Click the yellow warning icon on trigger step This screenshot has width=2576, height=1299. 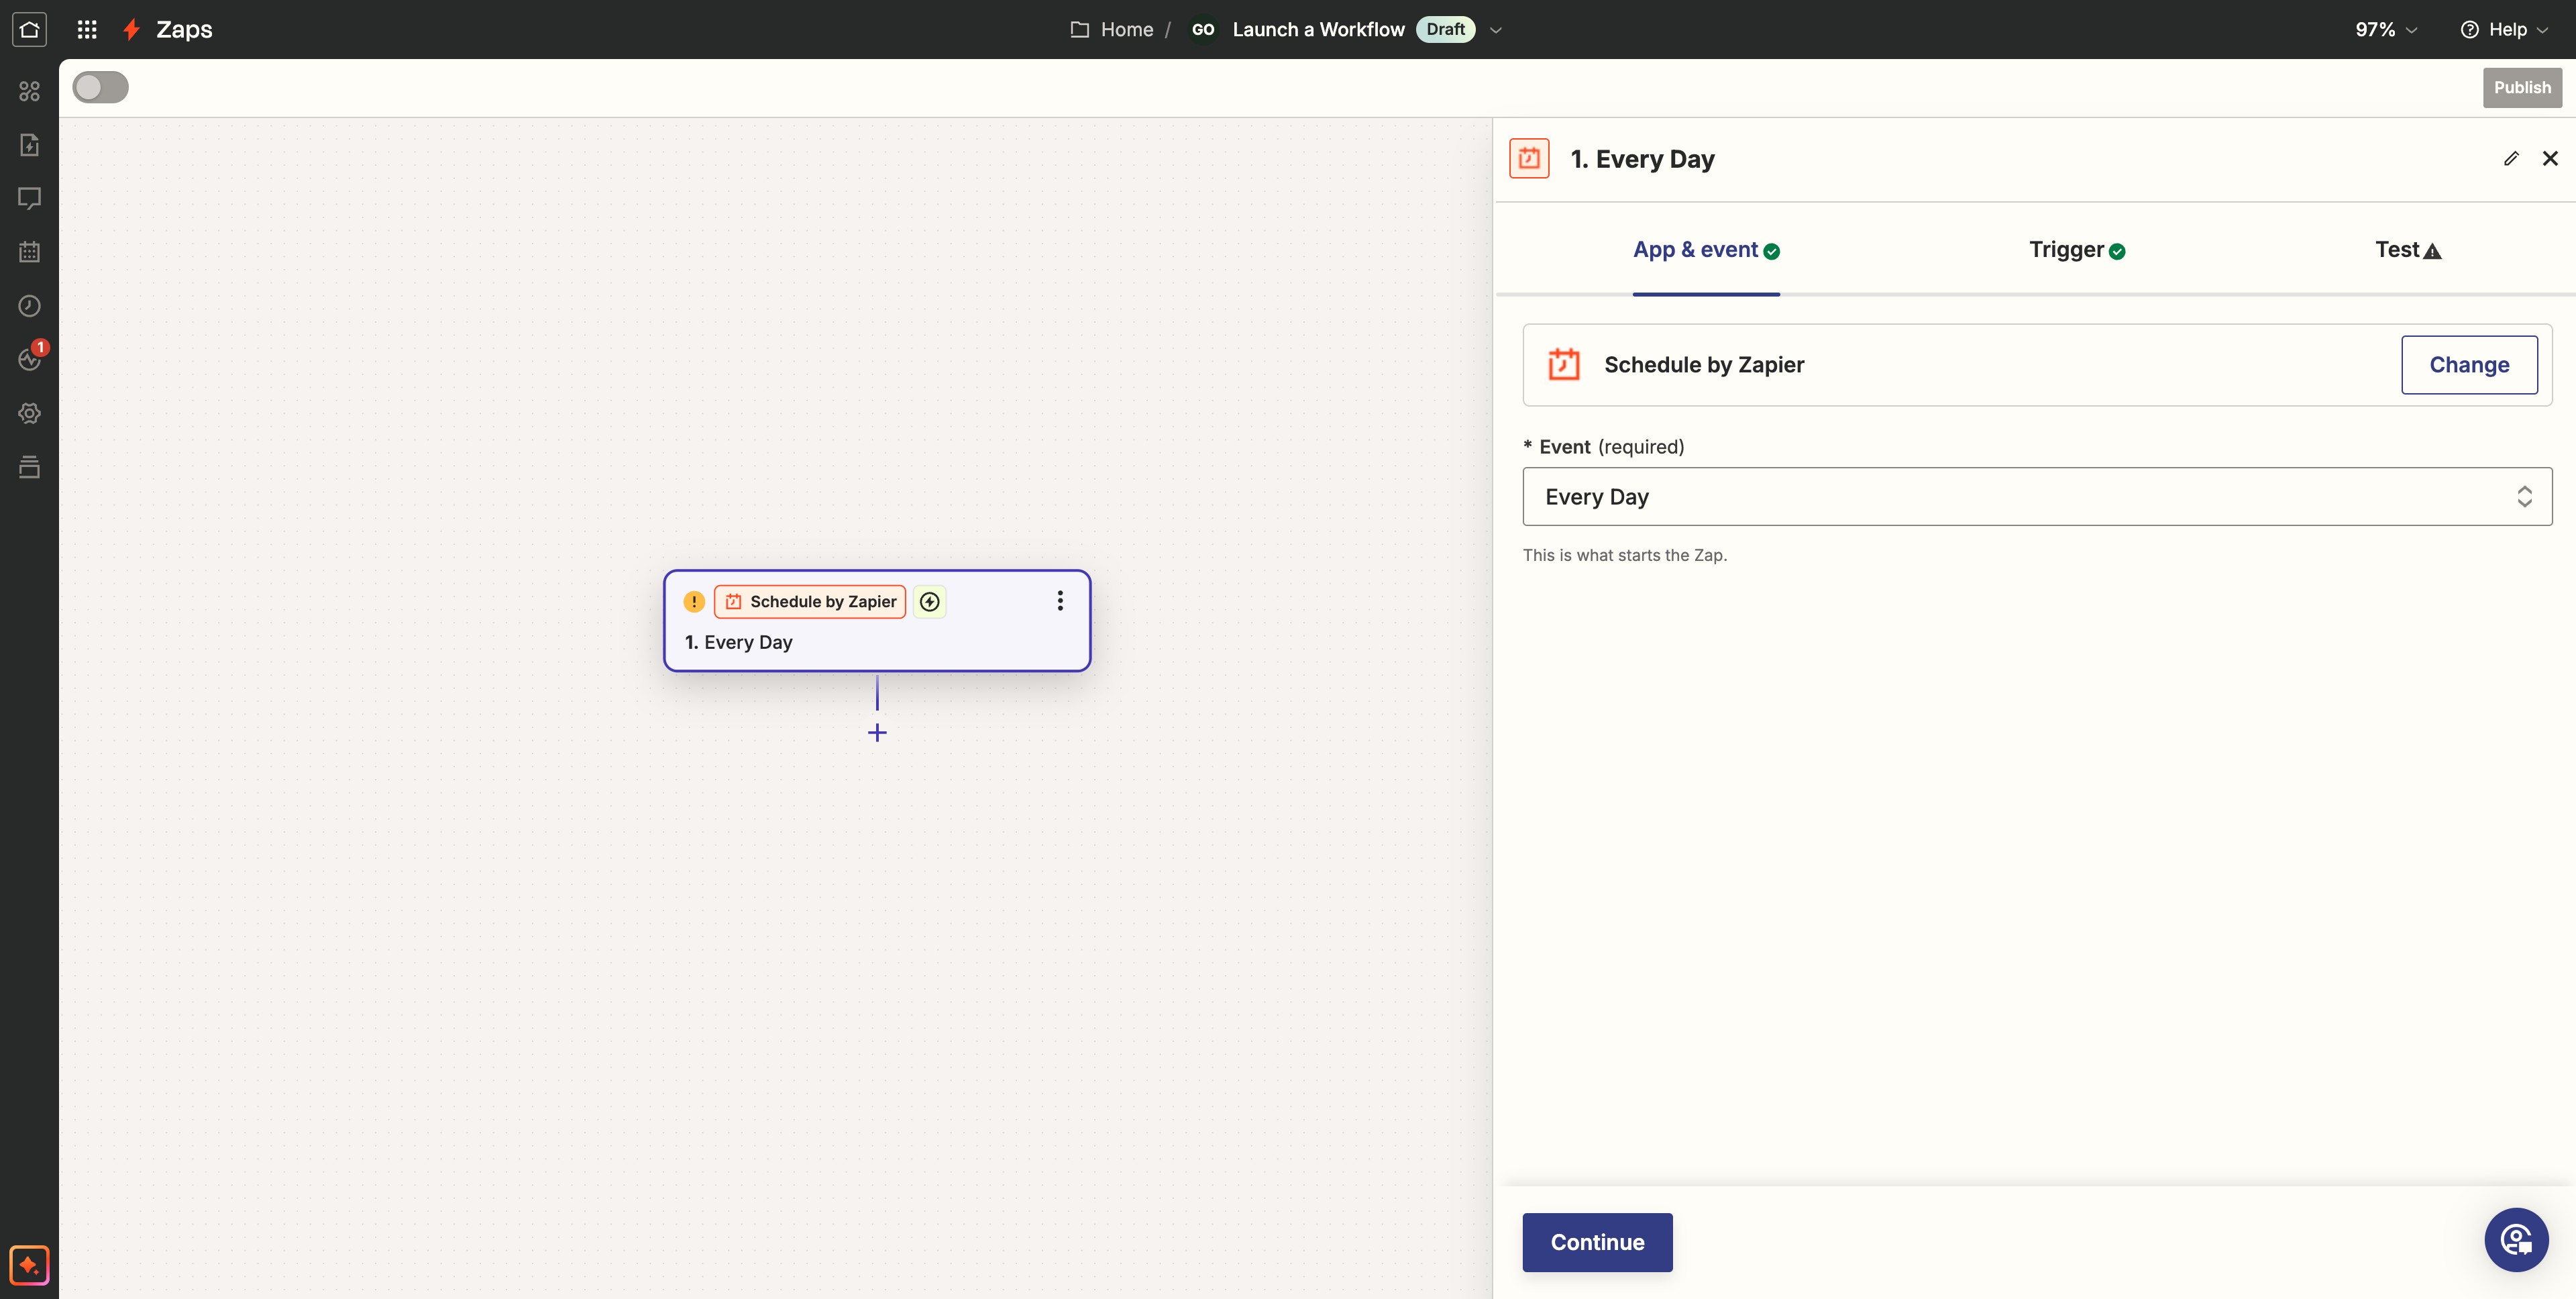[x=694, y=601]
